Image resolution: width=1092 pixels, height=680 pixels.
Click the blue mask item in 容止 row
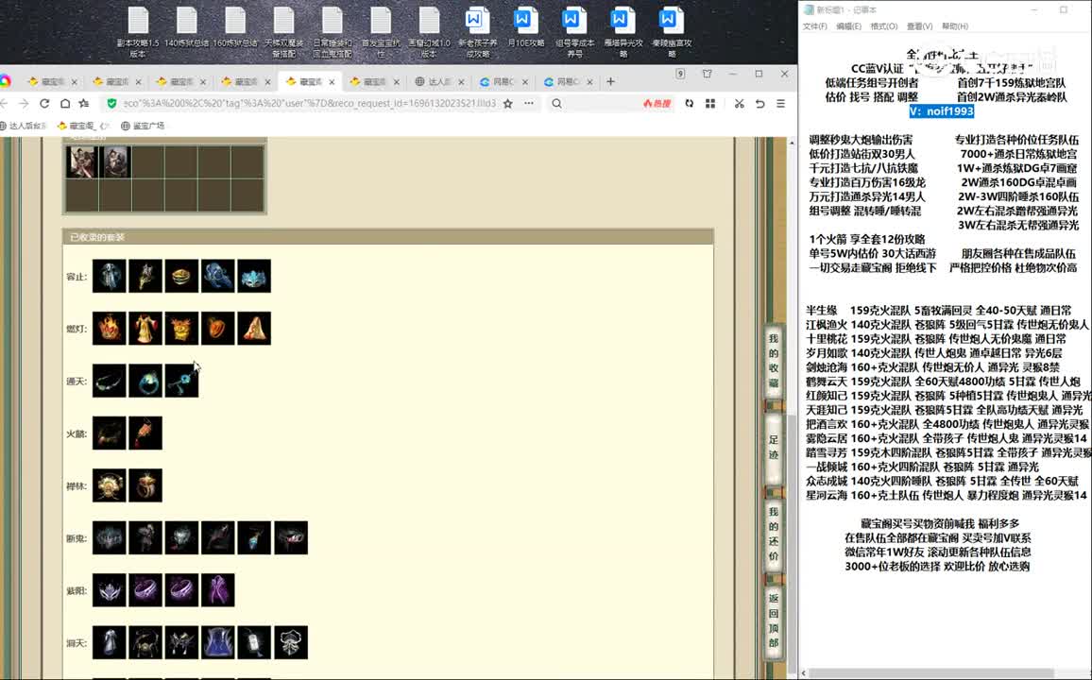pos(254,277)
